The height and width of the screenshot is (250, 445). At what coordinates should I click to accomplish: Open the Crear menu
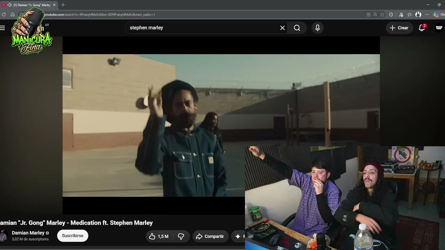[399, 28]
